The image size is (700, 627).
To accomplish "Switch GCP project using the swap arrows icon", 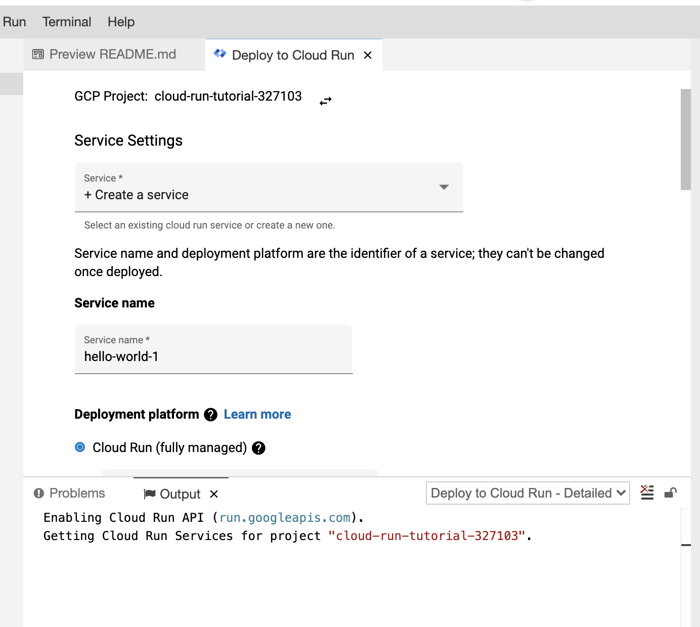I will pyautogui.click(x=326, y=101).
